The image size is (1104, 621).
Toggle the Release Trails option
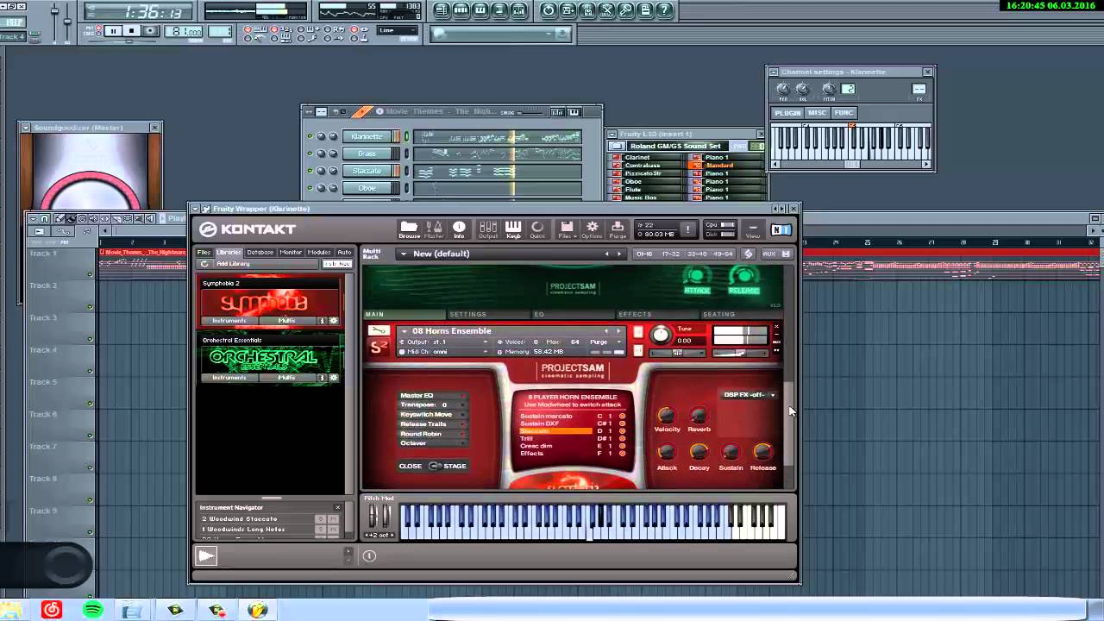[432, 424]
